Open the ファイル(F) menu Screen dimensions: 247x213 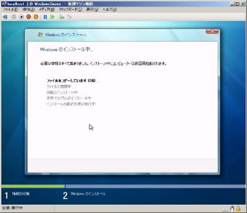(x=10, y=9)
